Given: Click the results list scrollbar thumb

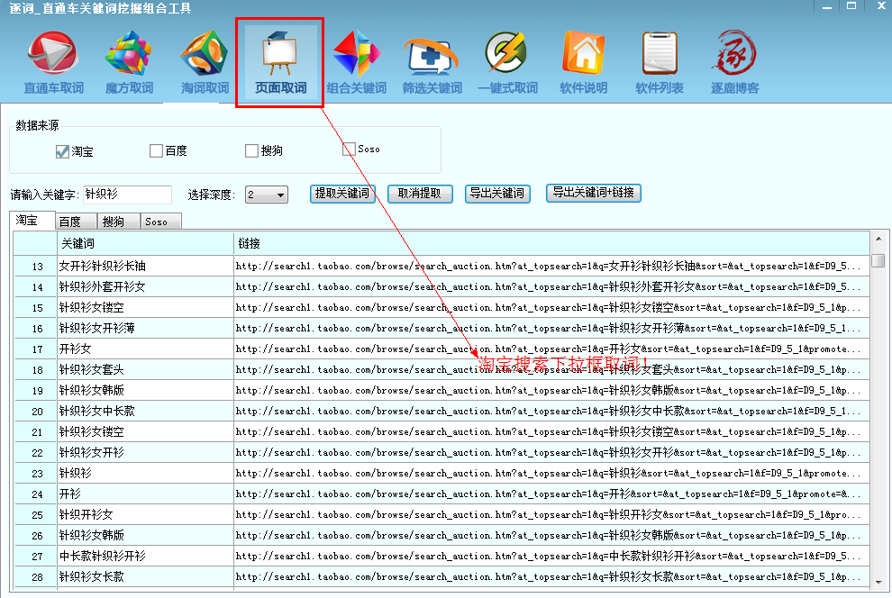Looking at the screenshot, I should point(878,260).
